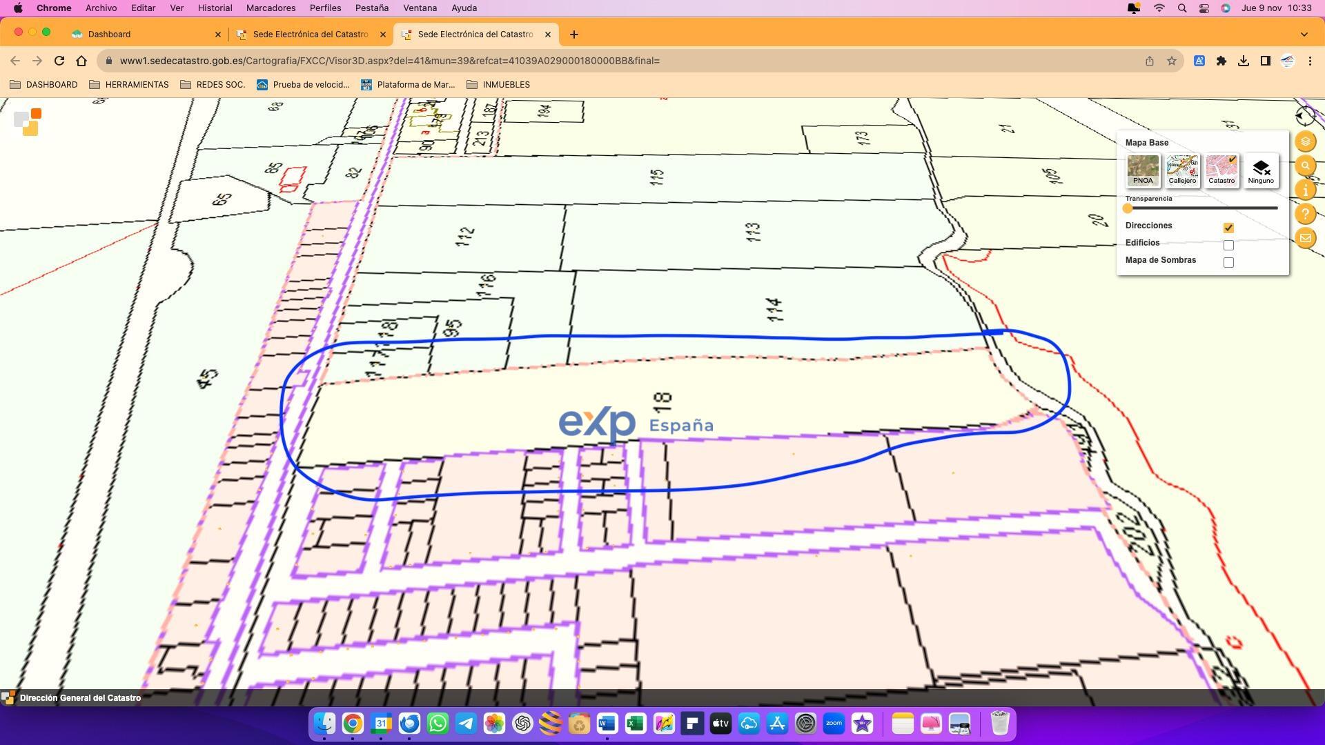The image size is (1325, 745).
Task: Open the map search tool icon
Action: coord(1305,166)
